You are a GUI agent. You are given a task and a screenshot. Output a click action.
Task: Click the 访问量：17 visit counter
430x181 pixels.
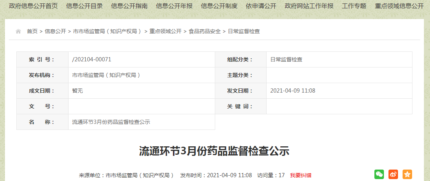tap(271, 175)
